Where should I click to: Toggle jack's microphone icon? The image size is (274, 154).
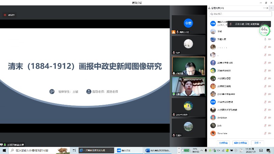pos(265,125)
